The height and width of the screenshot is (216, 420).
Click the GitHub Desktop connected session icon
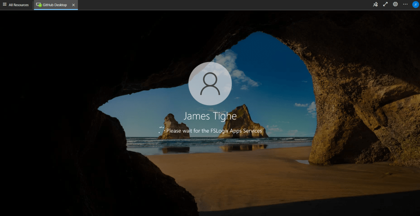(39, 5)
